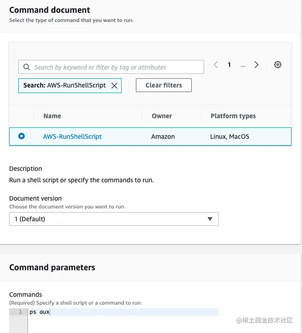Viewport: 302px width, 333px height.
Task: Go to next page of documents
Action: coord(257,65)
